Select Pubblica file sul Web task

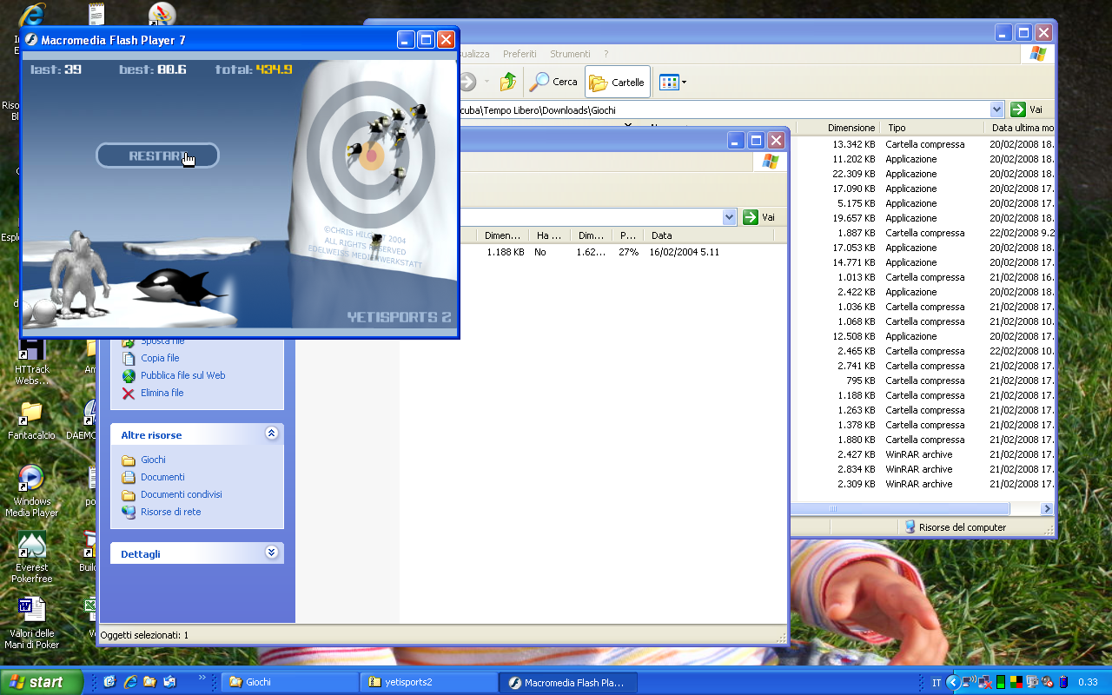[x=182, y=375]
